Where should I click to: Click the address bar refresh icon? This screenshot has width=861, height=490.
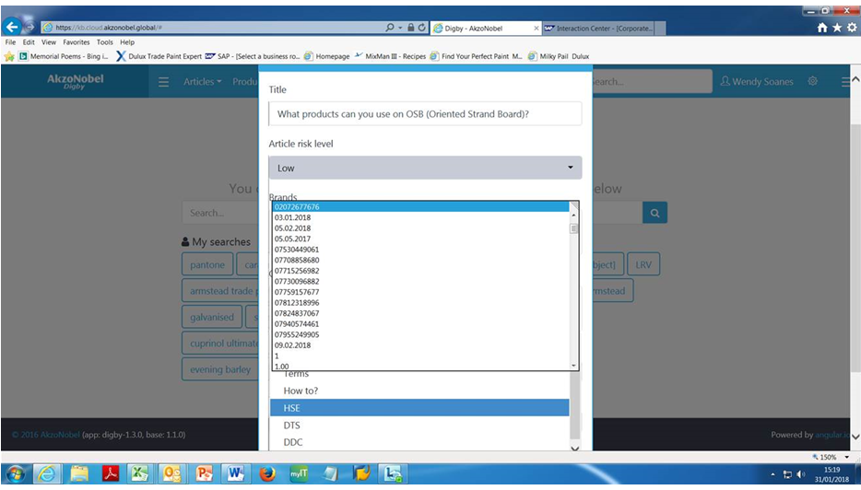click(x=421, y=28)
